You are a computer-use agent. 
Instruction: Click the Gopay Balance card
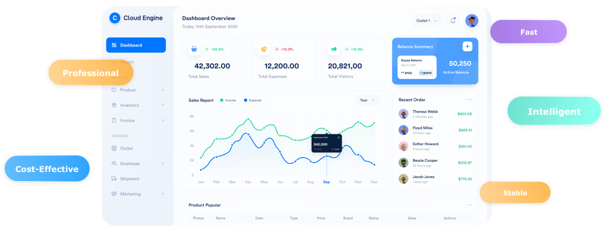[x=417, y=67]
